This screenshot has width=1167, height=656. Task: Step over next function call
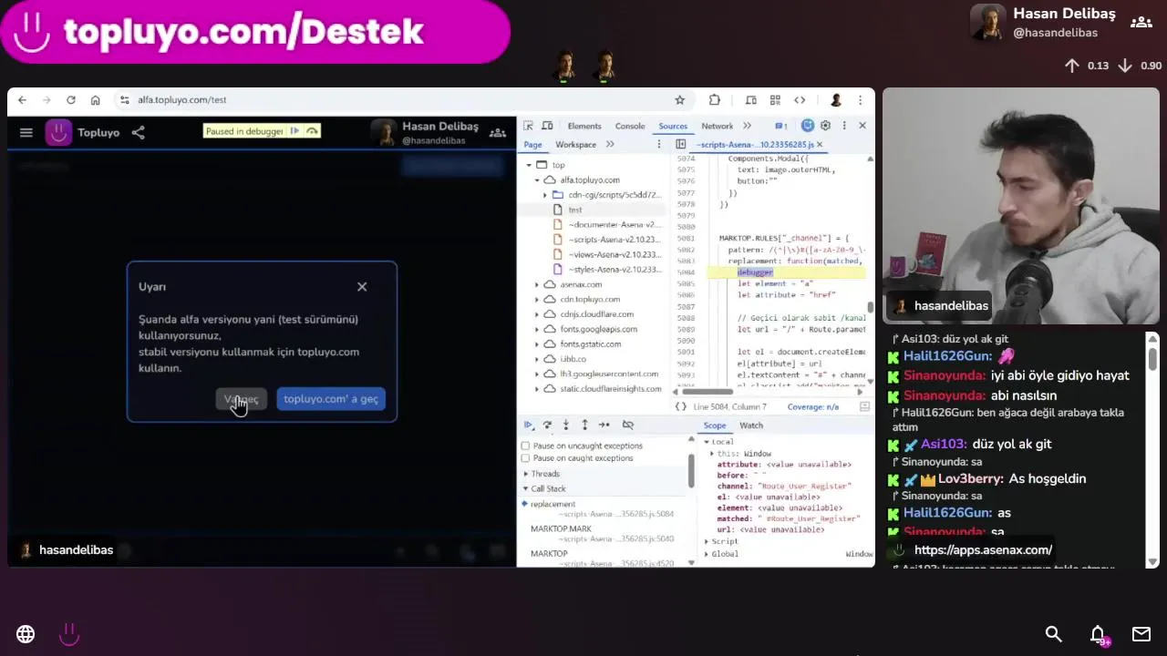click(547, 425)
